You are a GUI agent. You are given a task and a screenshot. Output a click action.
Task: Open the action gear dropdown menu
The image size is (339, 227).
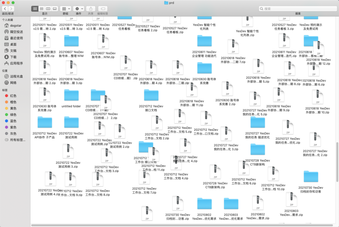(x=78, y=9)
